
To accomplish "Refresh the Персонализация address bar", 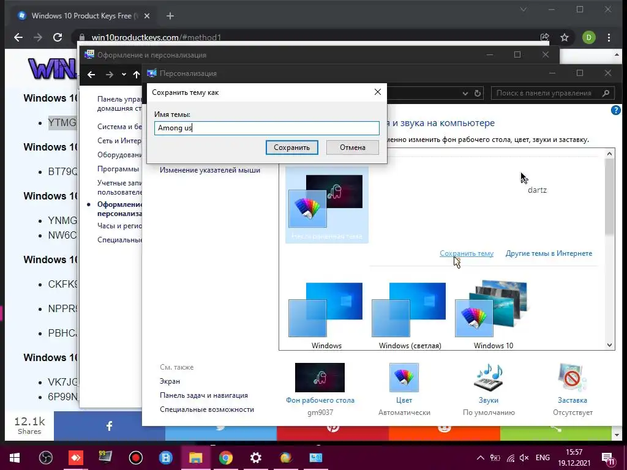I will point(478,93).
